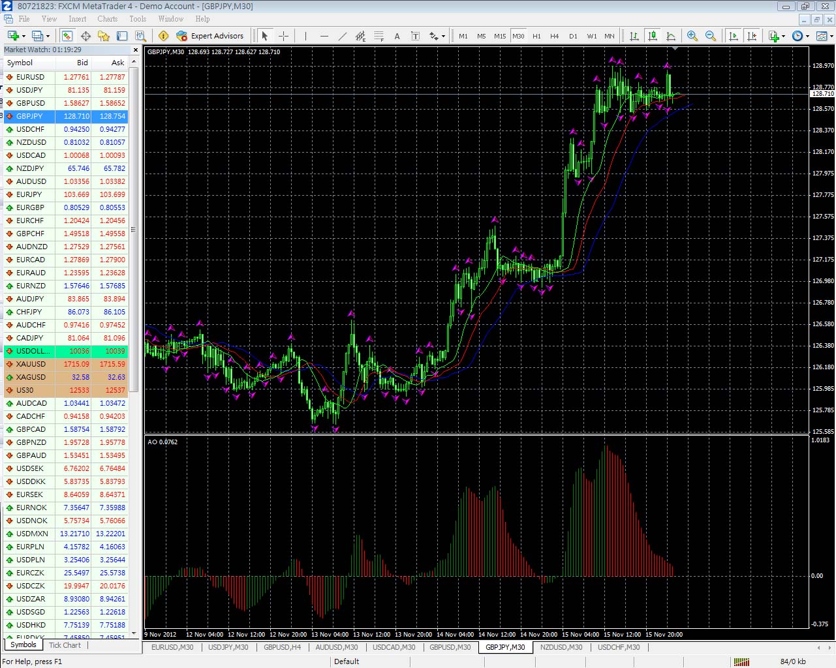Toggle chart auto scroll
This screenshot has width=836, height=668.
734,36
